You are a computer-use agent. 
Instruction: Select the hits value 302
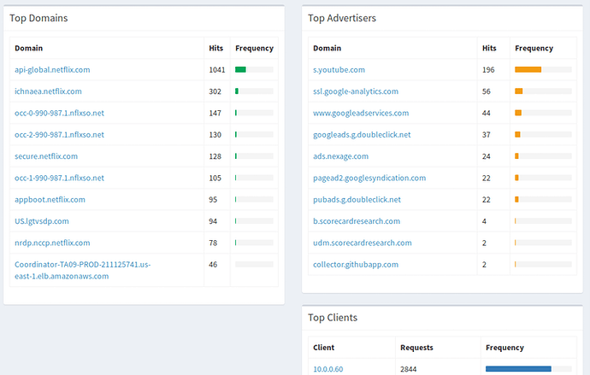pos(215,91)
